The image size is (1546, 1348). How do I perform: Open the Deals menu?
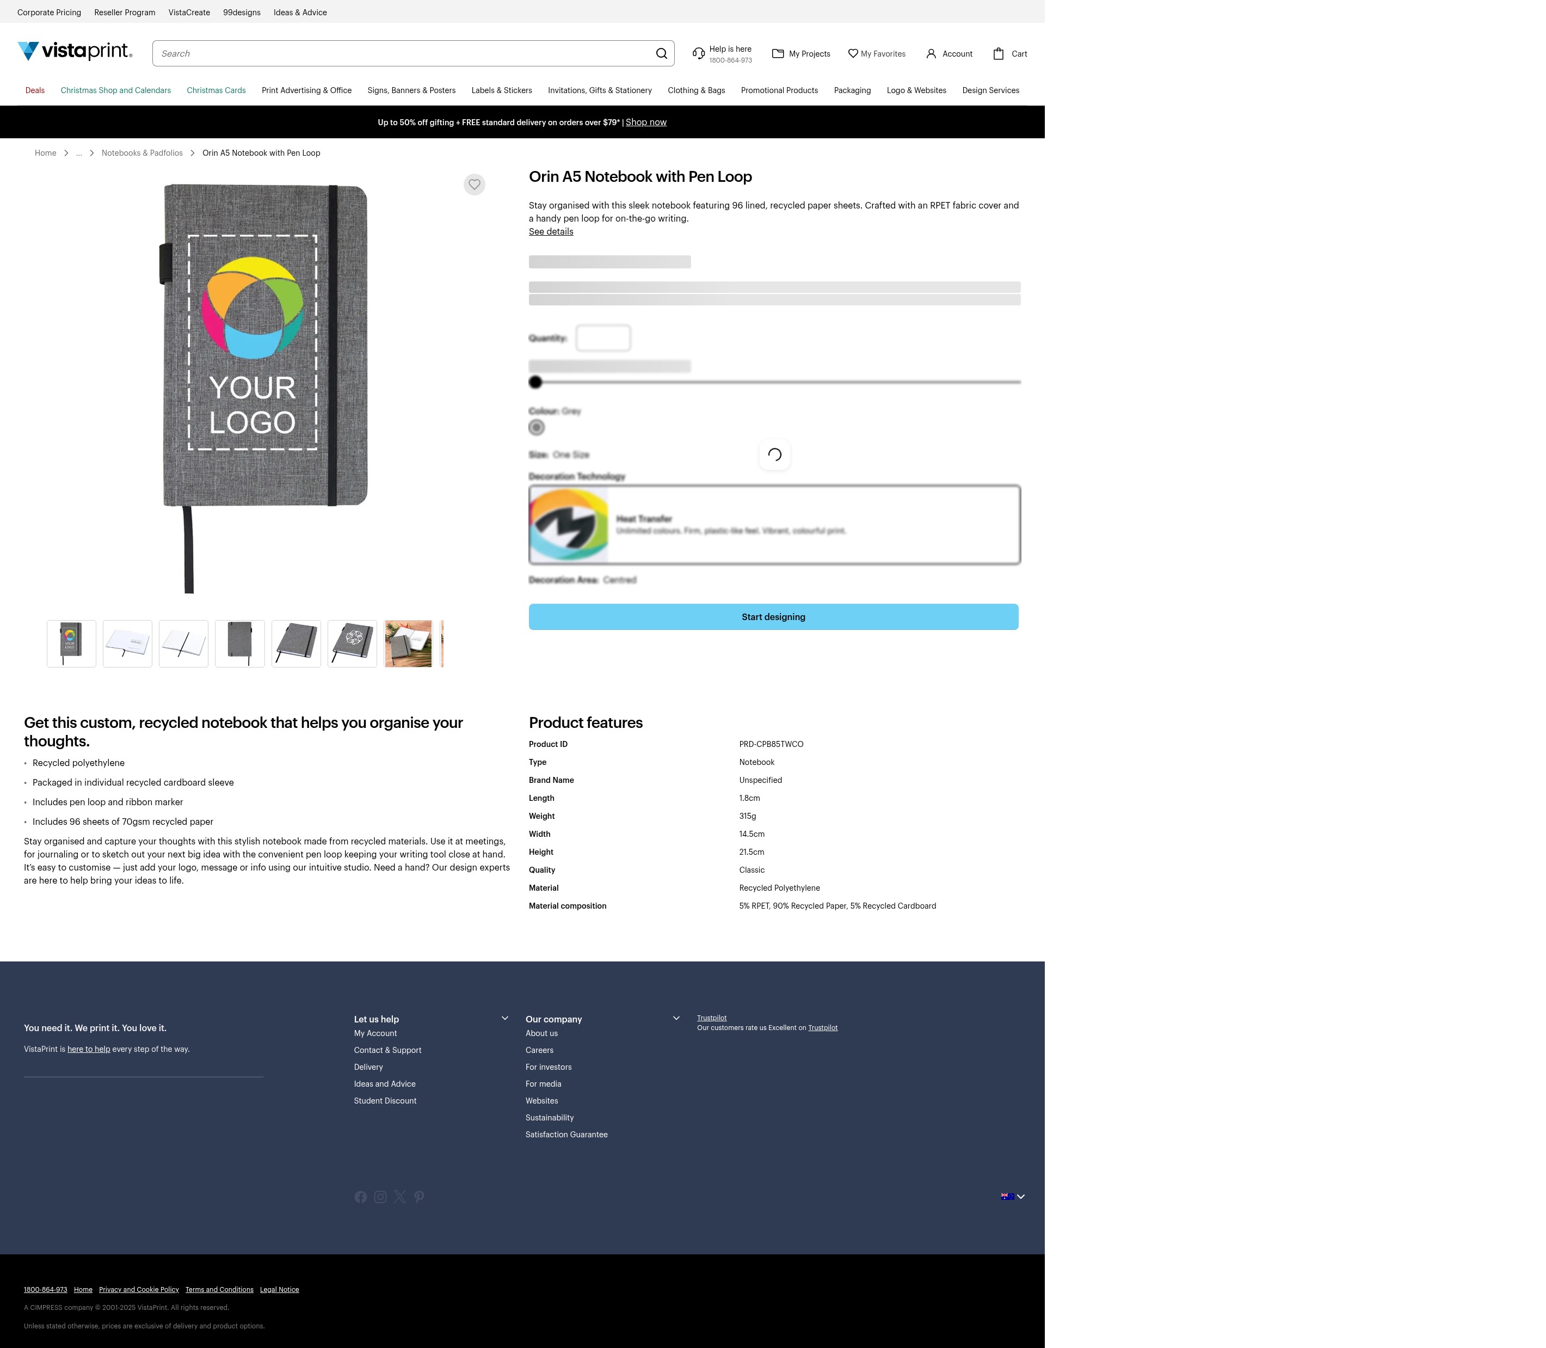pos(35,90)
